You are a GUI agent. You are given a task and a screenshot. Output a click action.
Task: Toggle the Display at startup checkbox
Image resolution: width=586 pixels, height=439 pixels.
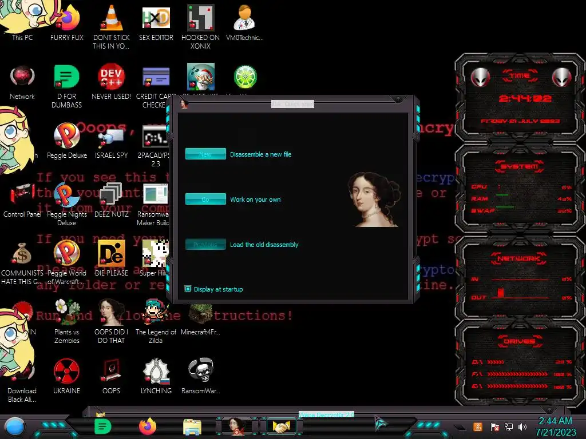pyautogui.click(x=188, y=289)
